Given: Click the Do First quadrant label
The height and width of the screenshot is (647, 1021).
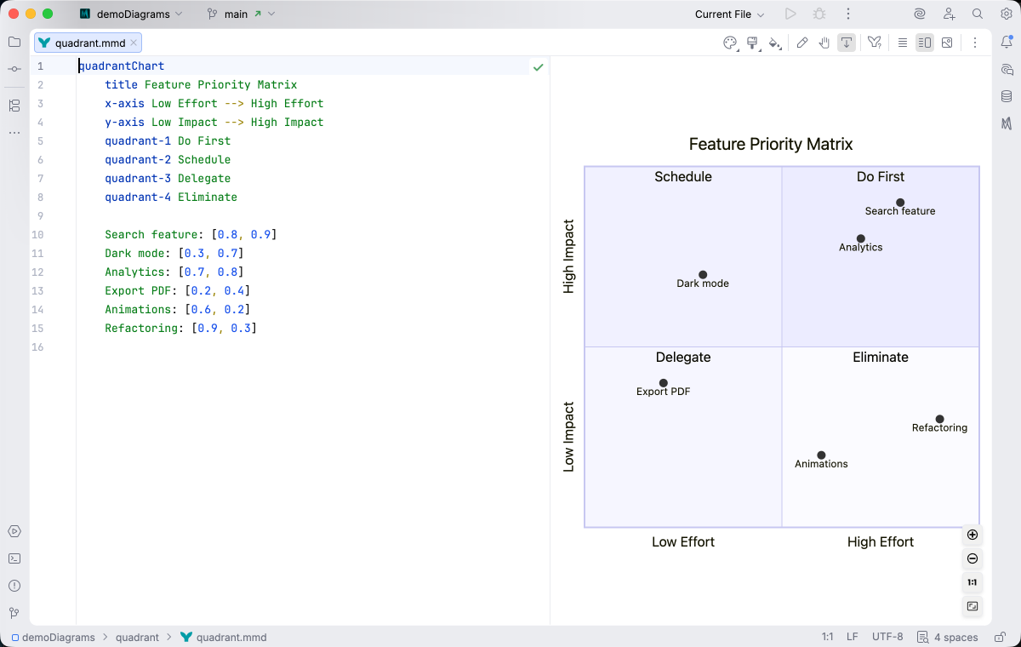Looking at the screenshot, I should pos(881,177).
